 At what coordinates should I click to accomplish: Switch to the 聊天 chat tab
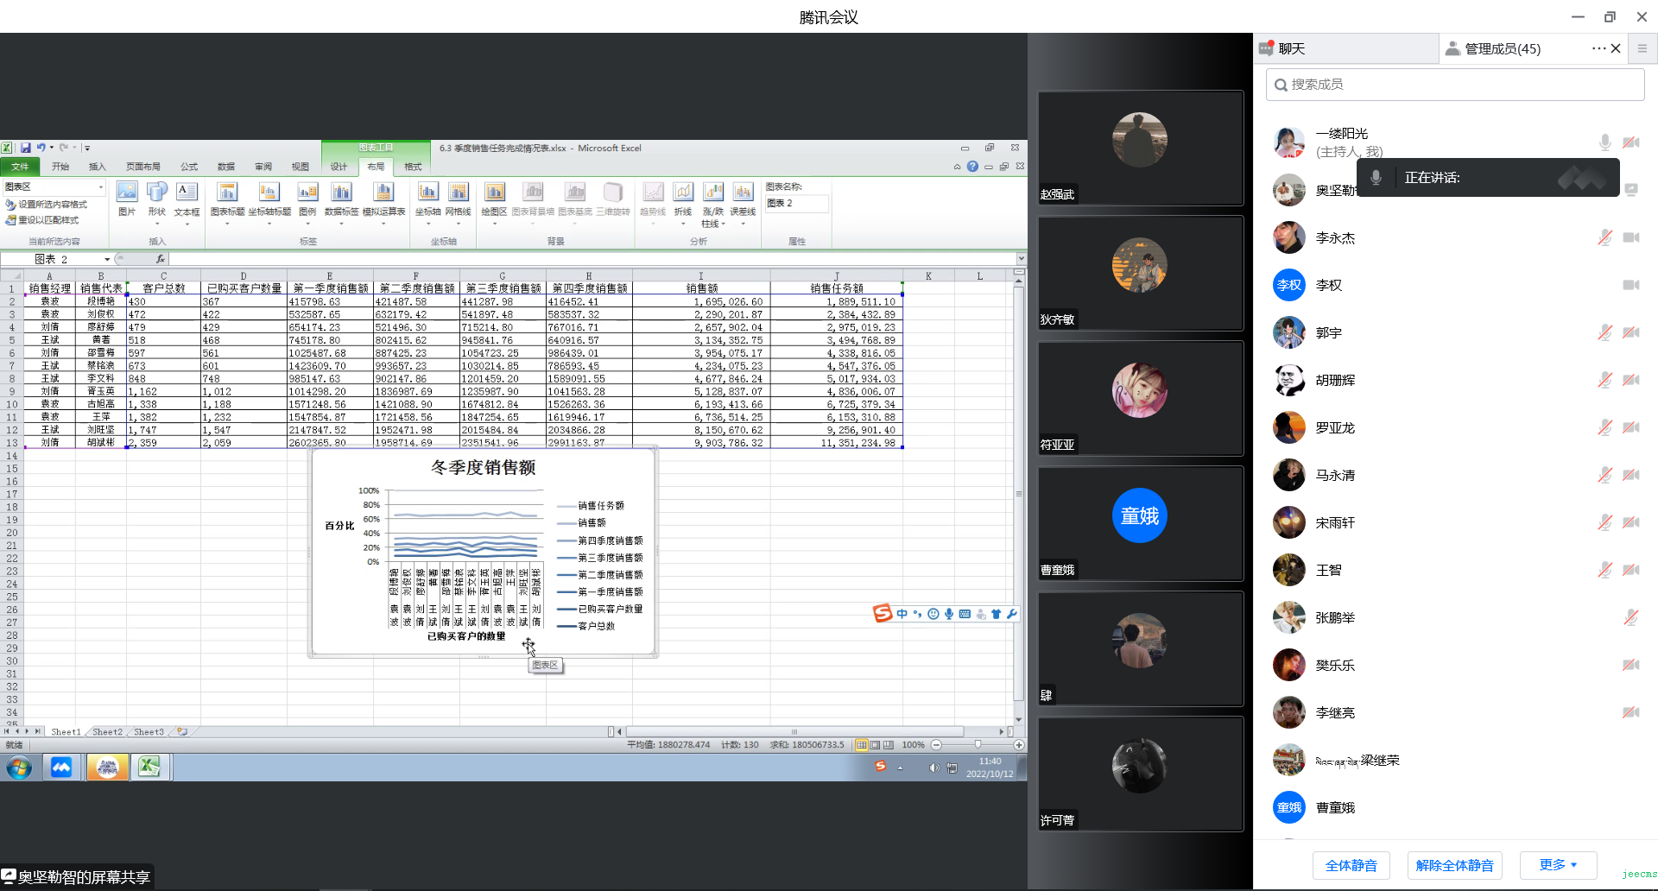(x=1291, y=48)
